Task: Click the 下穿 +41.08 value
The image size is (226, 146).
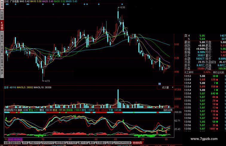Action: click(x=115, y=110)
